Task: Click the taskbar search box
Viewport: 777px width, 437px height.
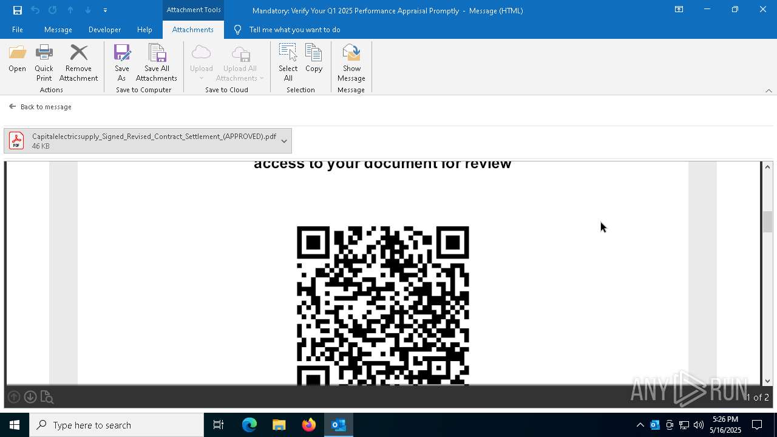Action: [117, 425]
